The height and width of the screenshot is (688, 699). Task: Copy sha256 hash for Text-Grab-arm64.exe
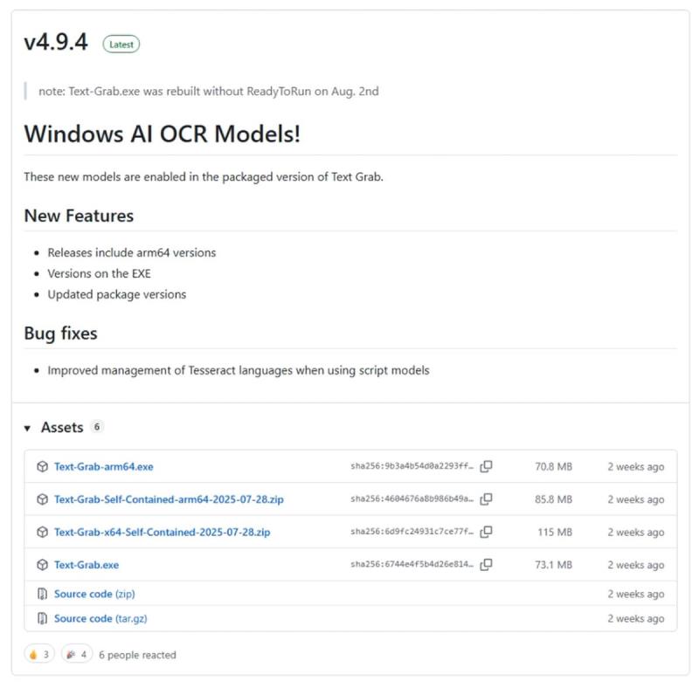pos(486,466)
